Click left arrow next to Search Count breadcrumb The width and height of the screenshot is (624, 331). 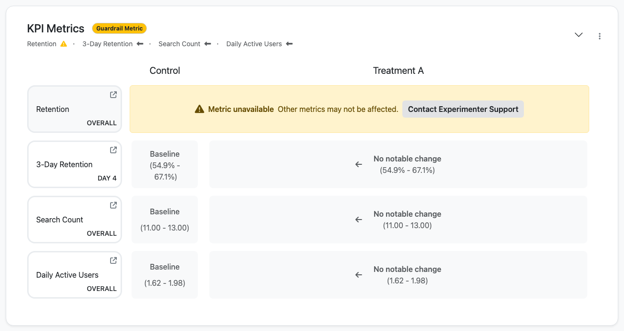point(207,44)
